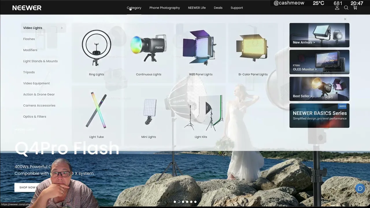This screenshot has width=370, height=208.
Task: Jump to the first carousel slide dot
Action: coord(175,202)
